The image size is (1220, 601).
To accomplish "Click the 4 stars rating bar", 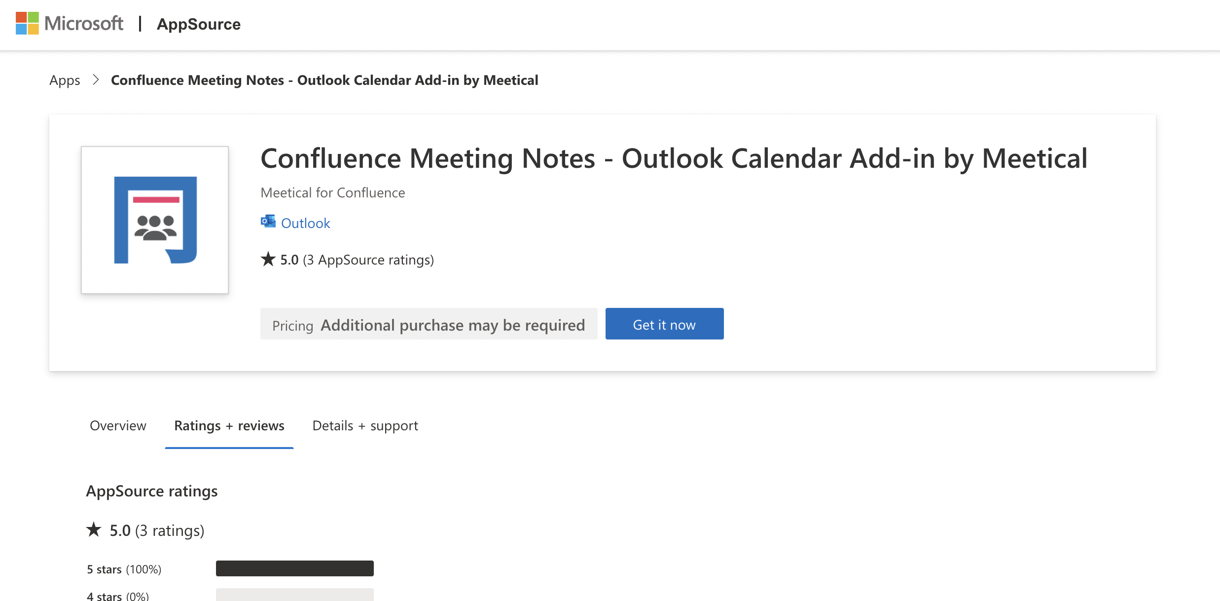I will tap(294, 595).
